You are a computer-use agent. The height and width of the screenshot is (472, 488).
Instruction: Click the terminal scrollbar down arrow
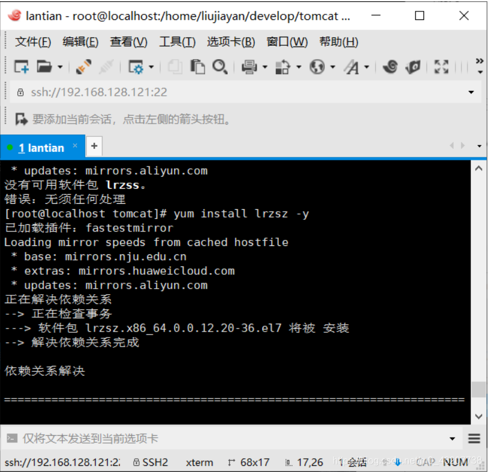(479, 417)
